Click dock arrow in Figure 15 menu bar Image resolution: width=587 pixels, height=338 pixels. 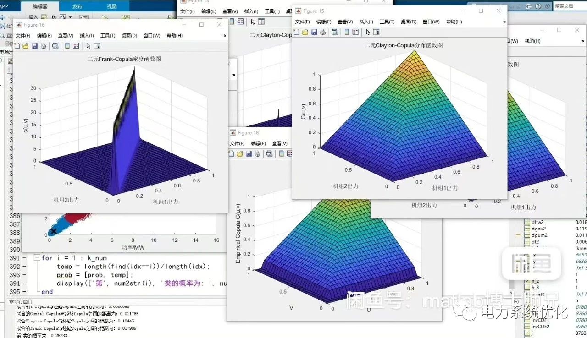(x=504, y=22)
